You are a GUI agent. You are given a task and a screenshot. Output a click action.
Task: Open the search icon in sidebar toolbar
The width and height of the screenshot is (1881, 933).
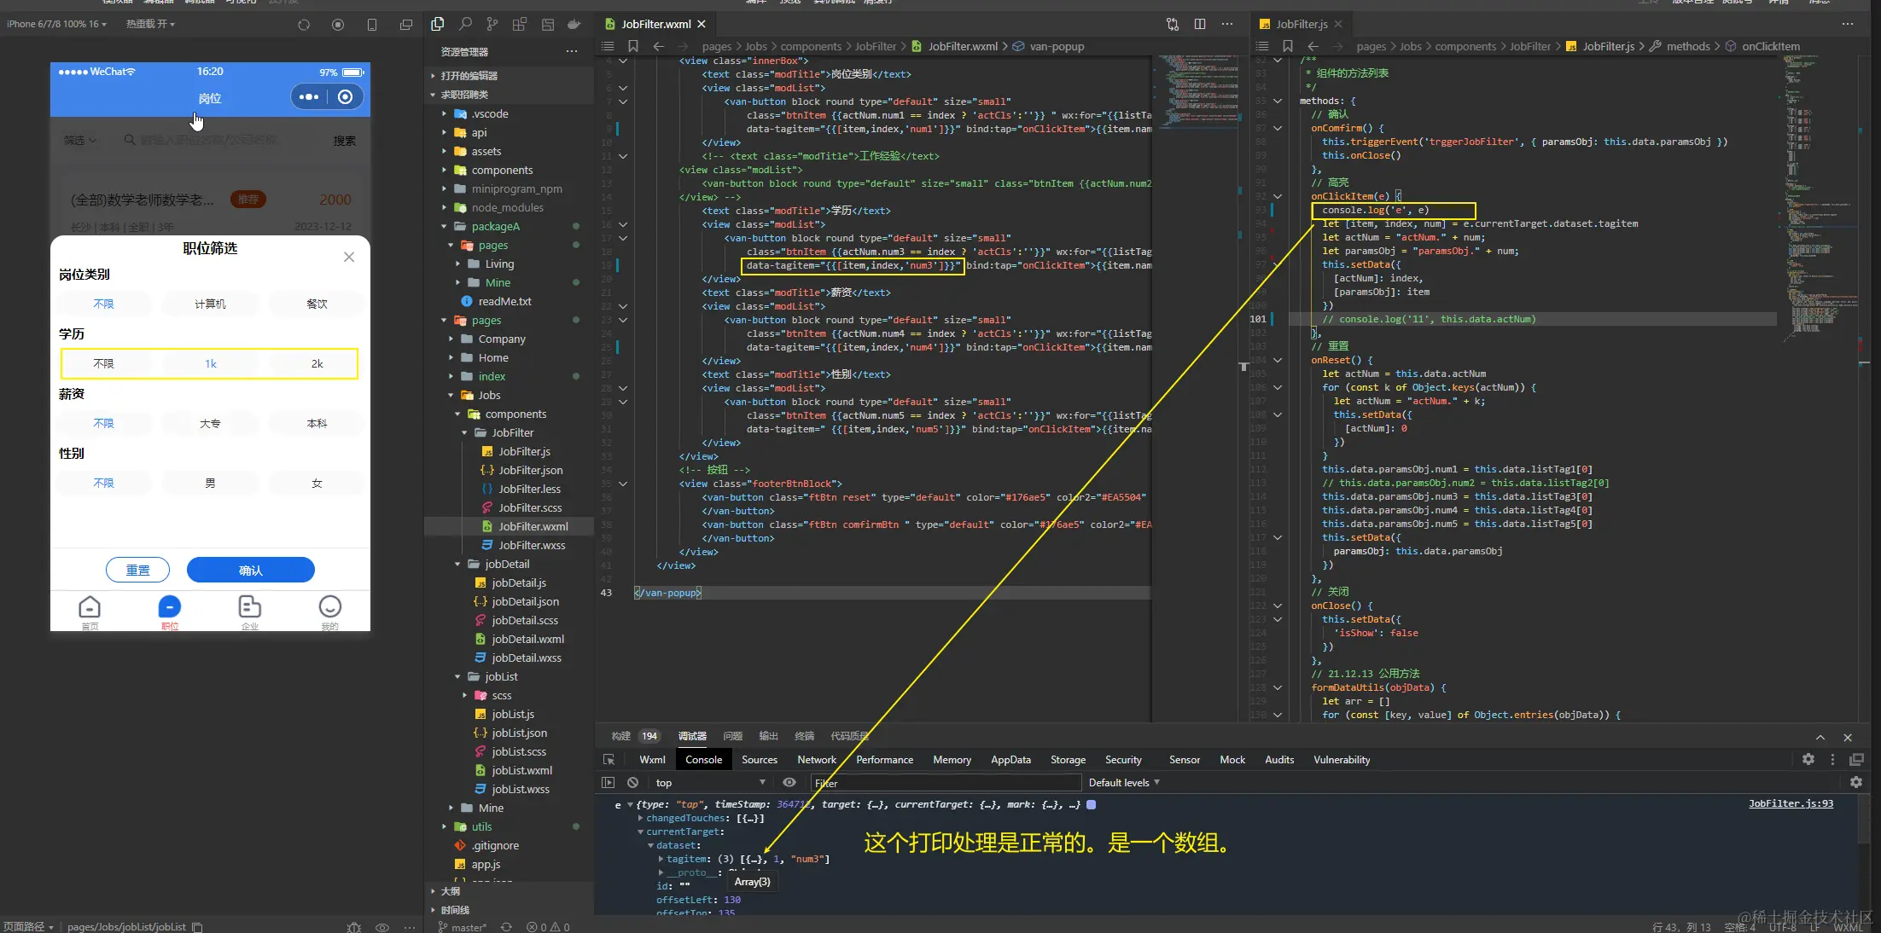465,24
